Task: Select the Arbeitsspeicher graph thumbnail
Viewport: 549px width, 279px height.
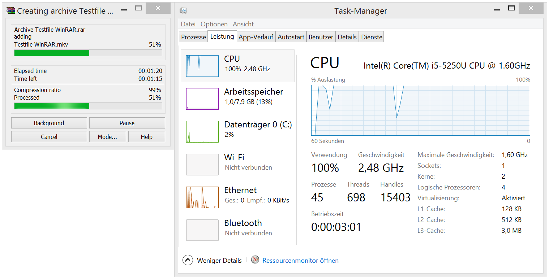Action: [202, 99]
